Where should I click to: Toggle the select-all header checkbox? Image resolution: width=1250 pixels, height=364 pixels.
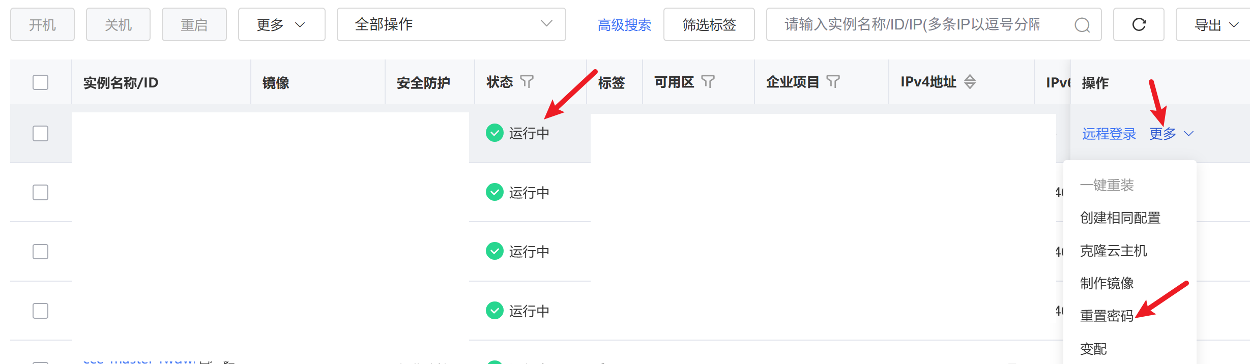point(41,82)
